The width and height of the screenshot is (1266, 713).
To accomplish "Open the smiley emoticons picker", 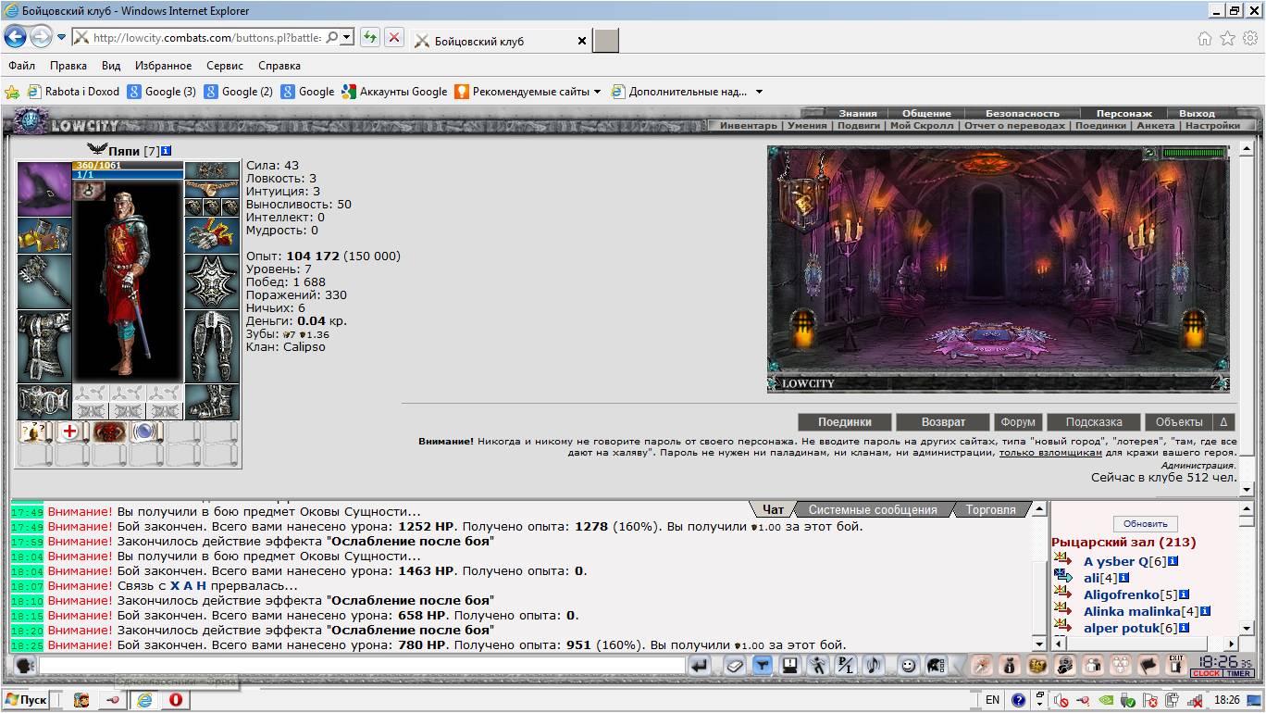I will point(909,665).
